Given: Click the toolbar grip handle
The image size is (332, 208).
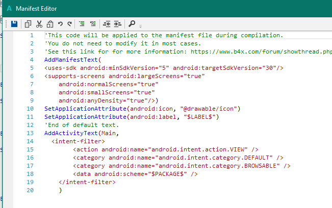Looking at the screenshot, I should [x=6, y=24].
